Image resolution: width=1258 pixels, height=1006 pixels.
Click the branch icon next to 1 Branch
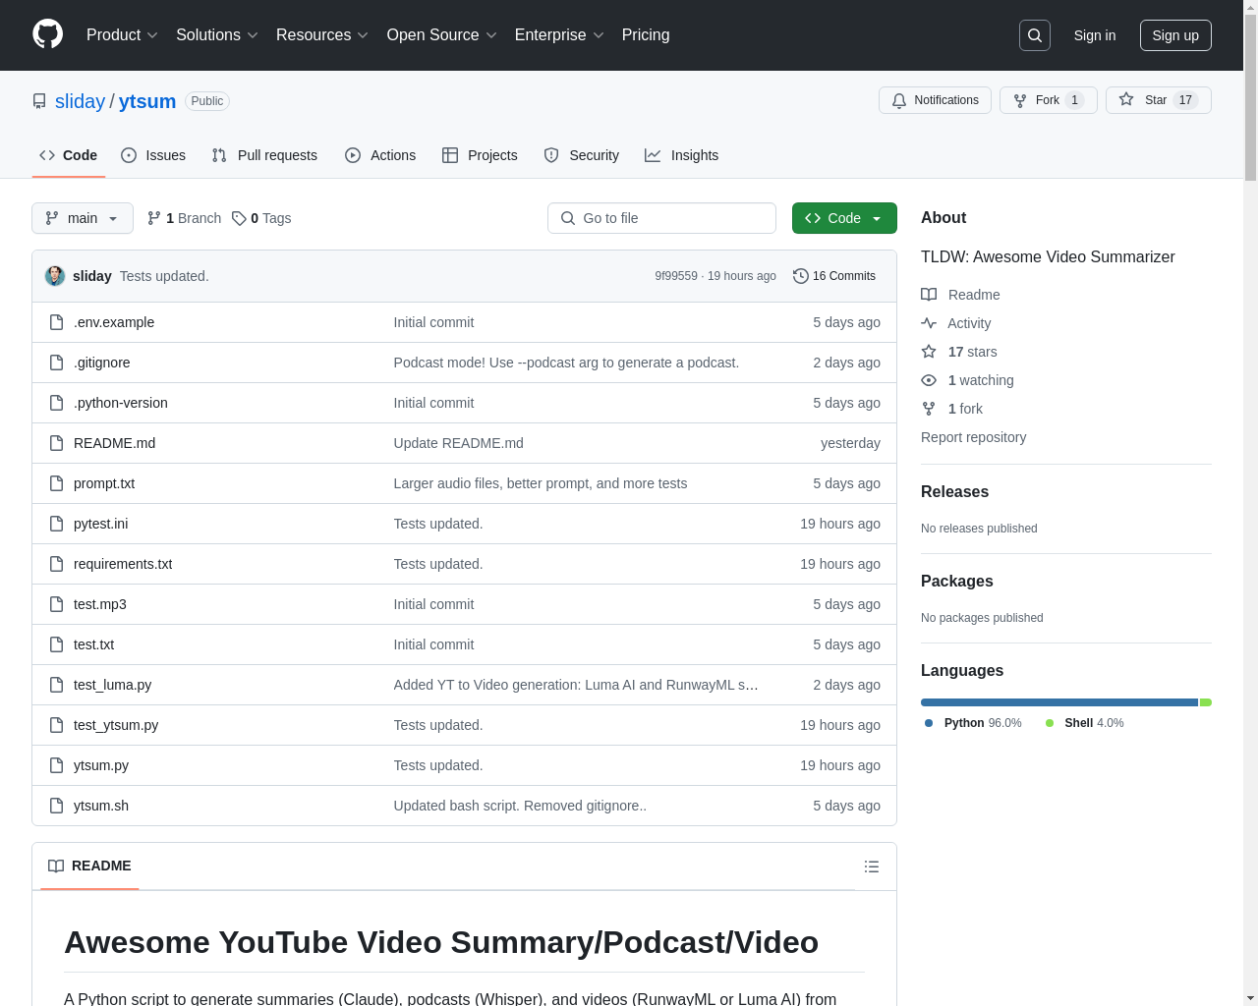tap(154, 218)
